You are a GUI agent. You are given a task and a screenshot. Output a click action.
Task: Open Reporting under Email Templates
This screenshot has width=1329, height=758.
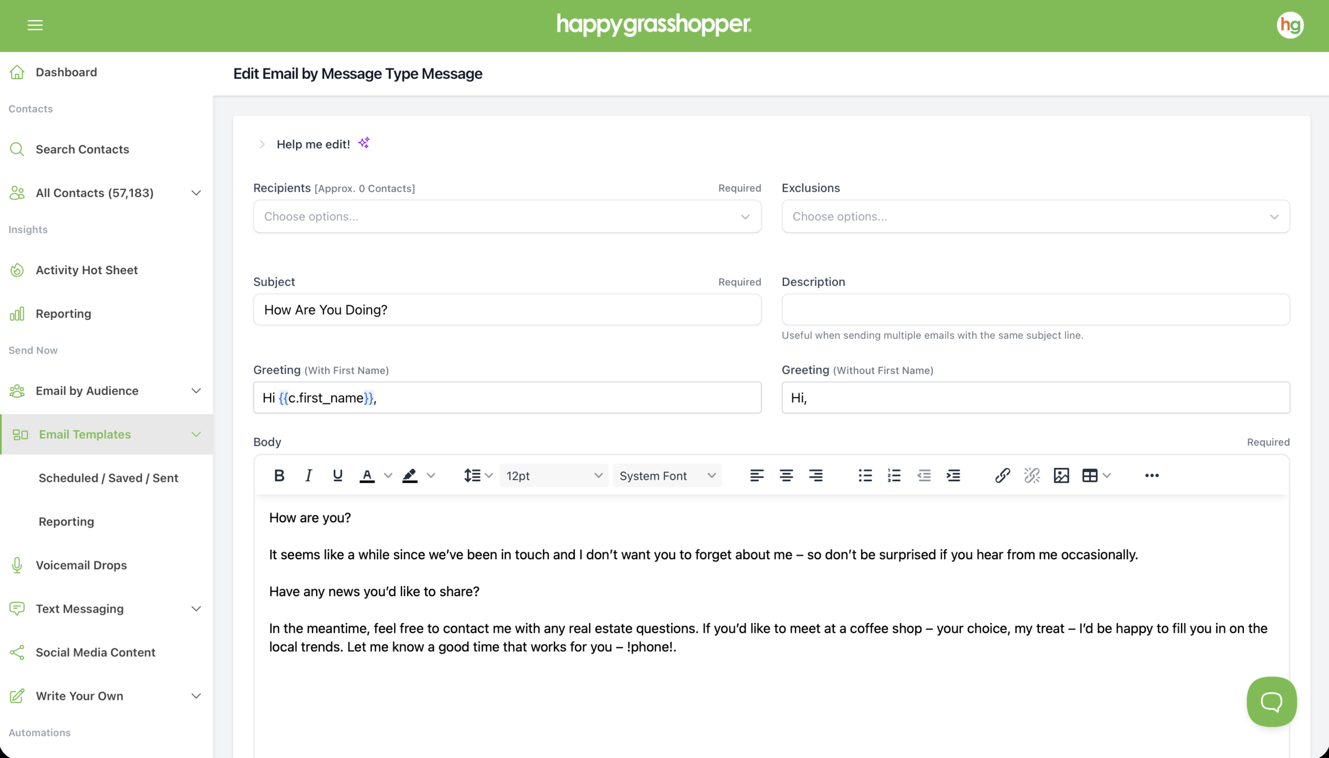pos(66,522)
